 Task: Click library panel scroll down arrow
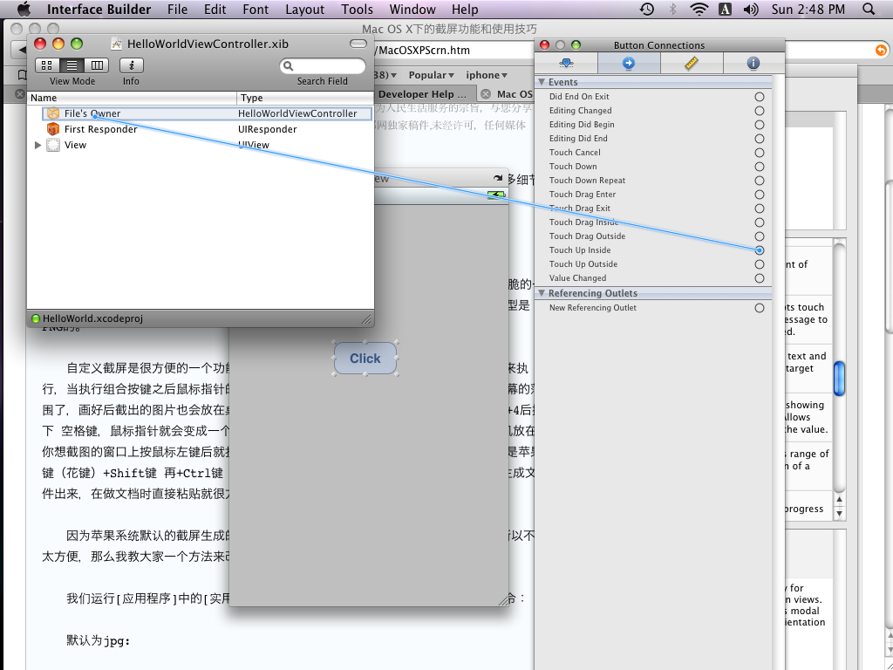839,513
